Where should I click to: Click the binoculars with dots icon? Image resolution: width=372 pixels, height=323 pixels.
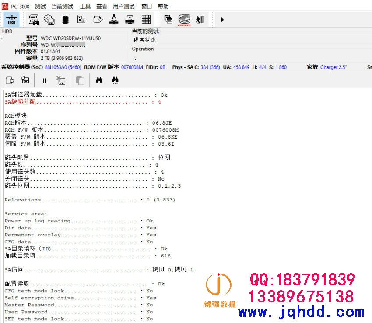[x=115, y=80]
